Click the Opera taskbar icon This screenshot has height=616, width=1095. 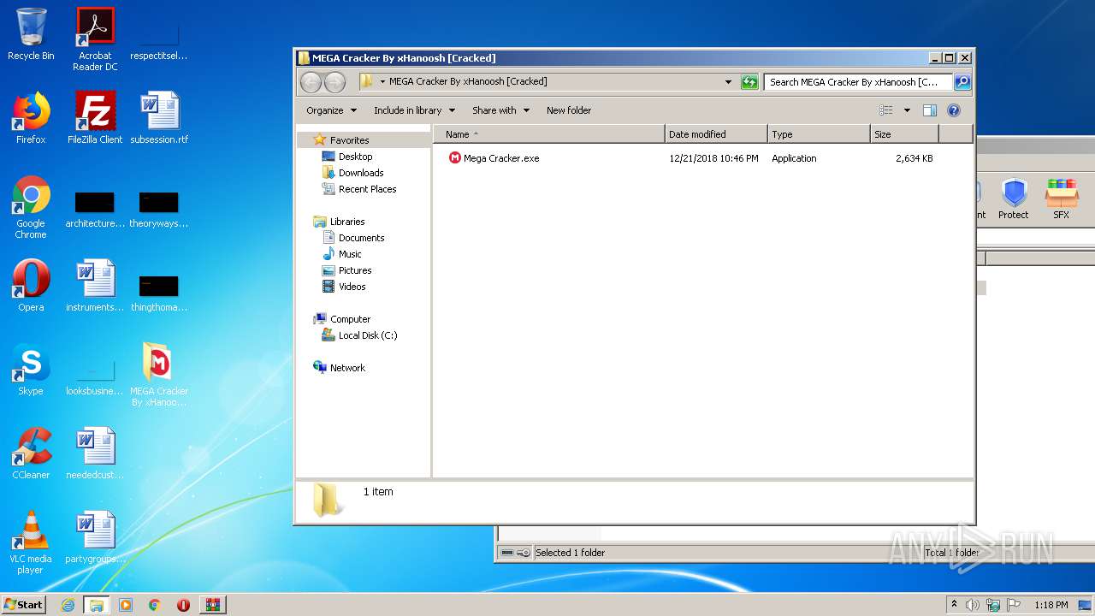coord(183,605)
